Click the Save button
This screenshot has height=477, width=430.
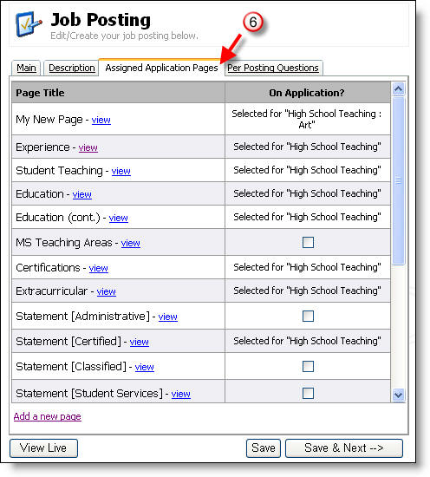click(264, 448)
